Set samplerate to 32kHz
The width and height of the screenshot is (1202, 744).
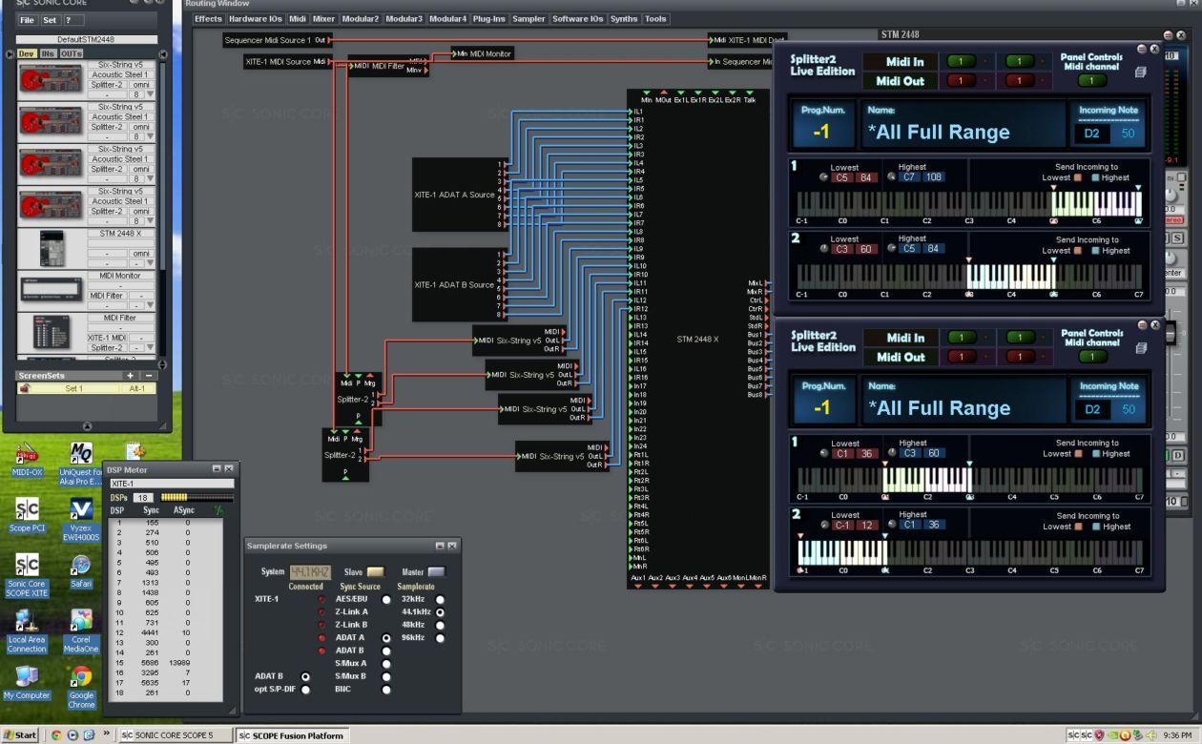(x=440, y=599)
